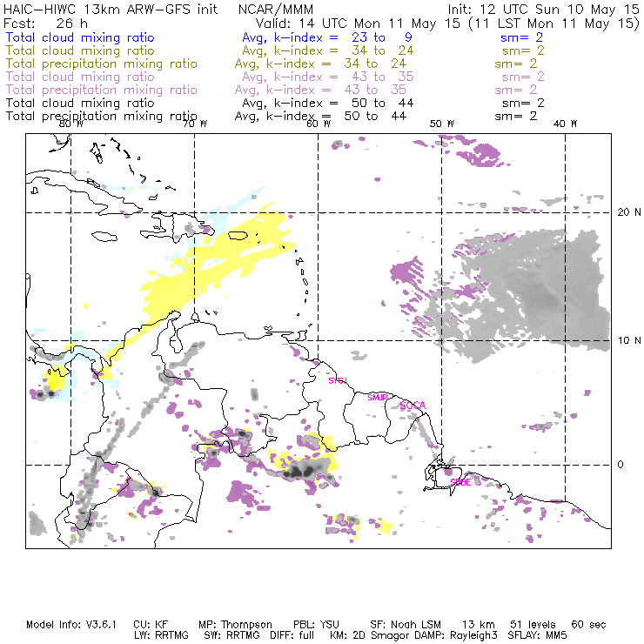The image size is (644, 644).
Task: Click the "20 N" latitude label
Action: (x=629, y=212)
